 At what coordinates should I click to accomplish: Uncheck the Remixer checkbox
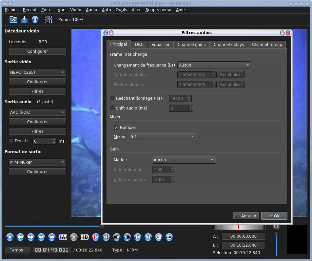[116, 127]
